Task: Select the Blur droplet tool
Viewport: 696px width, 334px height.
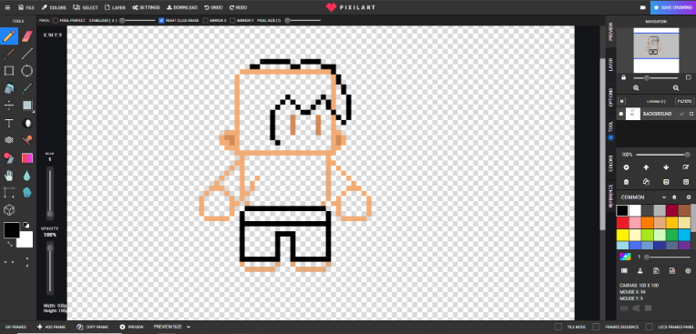Action: (27, 176)
